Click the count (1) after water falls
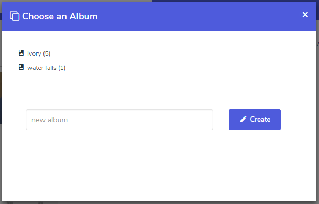The width and height of the screenshot is (319, 204). point(62,68)
